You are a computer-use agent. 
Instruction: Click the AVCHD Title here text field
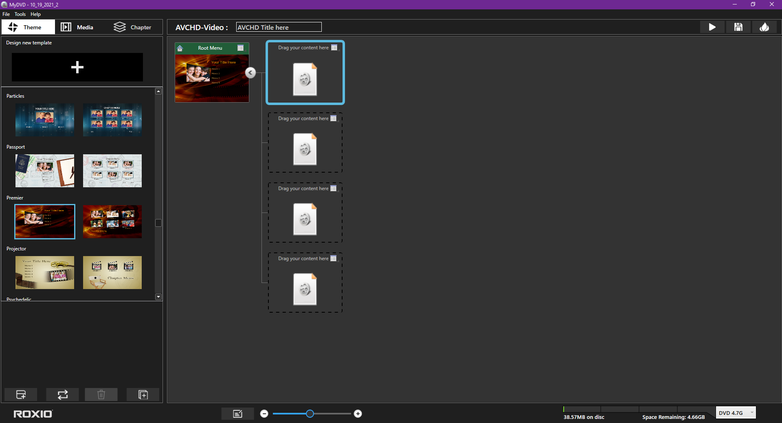coord(279,27)
